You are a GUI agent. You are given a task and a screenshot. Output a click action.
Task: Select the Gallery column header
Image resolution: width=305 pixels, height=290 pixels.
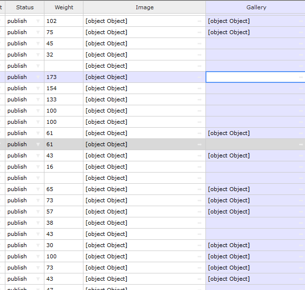pyautogui.click(x=256, y=7)
